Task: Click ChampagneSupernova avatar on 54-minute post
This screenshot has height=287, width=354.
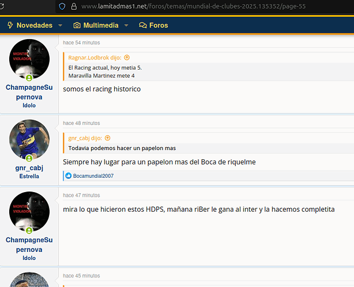Action: [29, 59]
